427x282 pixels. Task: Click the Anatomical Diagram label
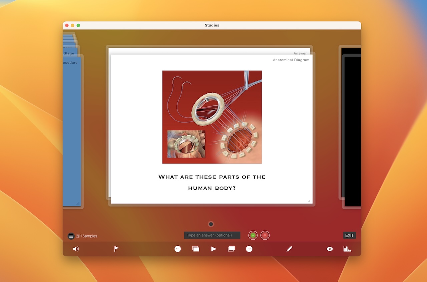[291, 60]
